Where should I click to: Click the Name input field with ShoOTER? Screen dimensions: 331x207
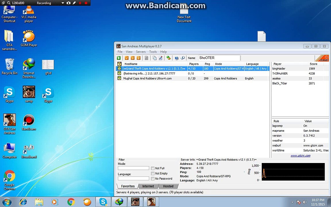(x=219, y=58)
